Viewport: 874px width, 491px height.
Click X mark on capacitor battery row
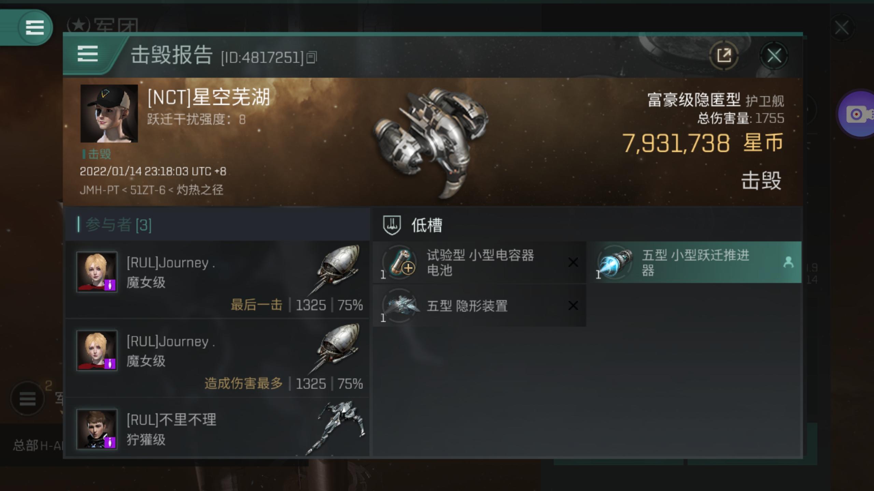573,262
